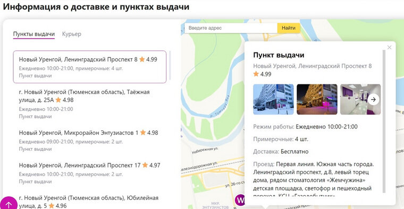Select pickup point Юбилейная улица, д. 5
Viewport: 404px width, 209px height.
point(90,202)
